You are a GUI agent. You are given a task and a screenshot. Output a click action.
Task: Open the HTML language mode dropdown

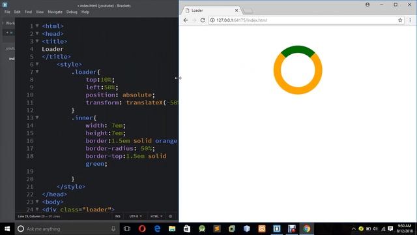pos(156,216)
